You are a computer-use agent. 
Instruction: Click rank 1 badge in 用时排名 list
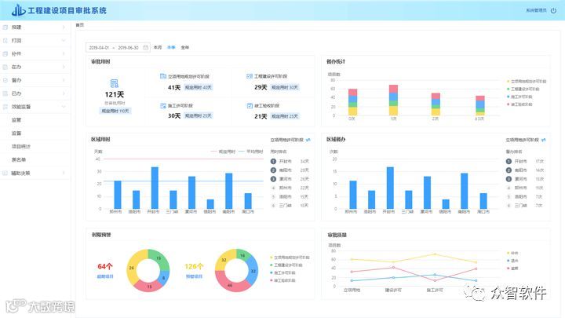273,161
